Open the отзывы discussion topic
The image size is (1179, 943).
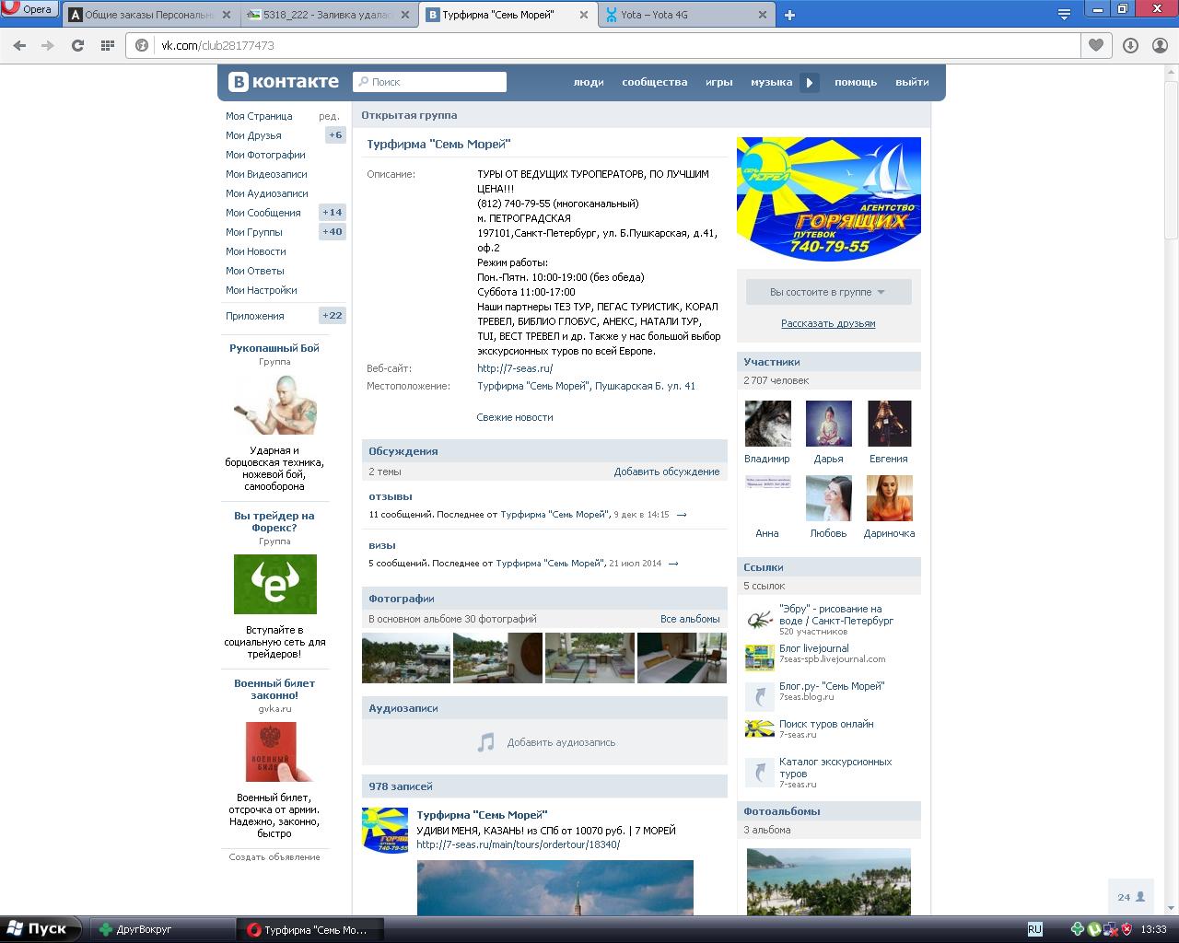coord(391,496)
